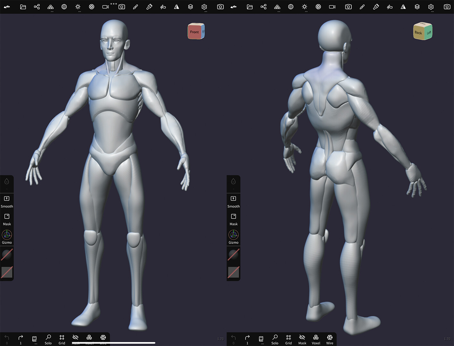Open the Nomad Sculpt files menu

point(23,7)
